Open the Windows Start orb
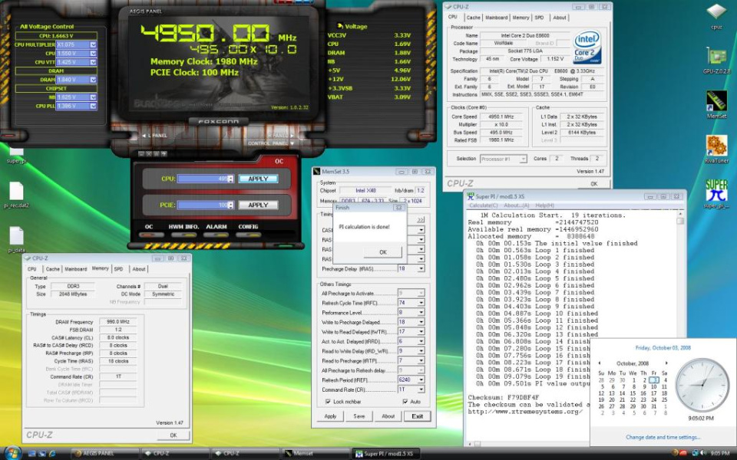Screen dimensions: 737x460 pos(12,453)
